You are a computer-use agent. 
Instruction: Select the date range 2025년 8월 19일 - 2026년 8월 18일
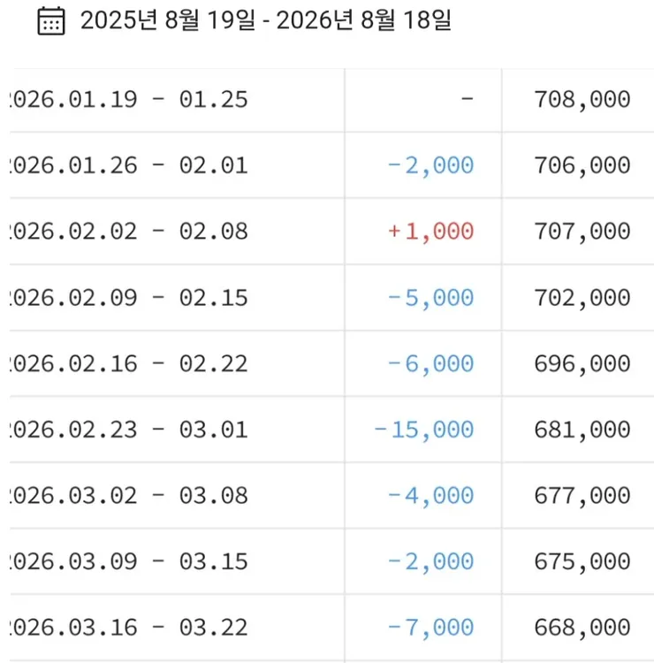coord(266,20)
